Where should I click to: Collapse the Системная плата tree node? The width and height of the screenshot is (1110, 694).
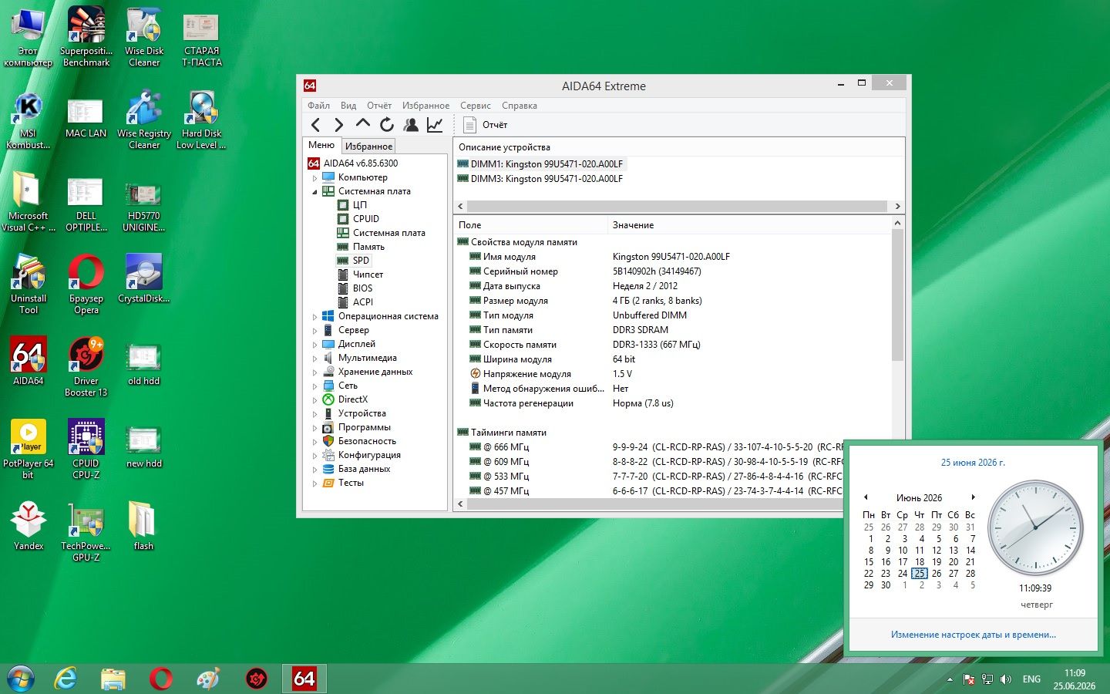coord(314,192)
